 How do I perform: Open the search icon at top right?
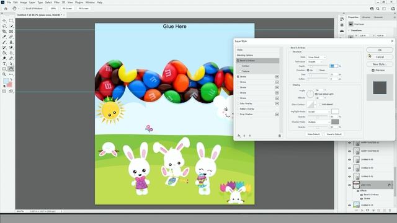(378, 8)
